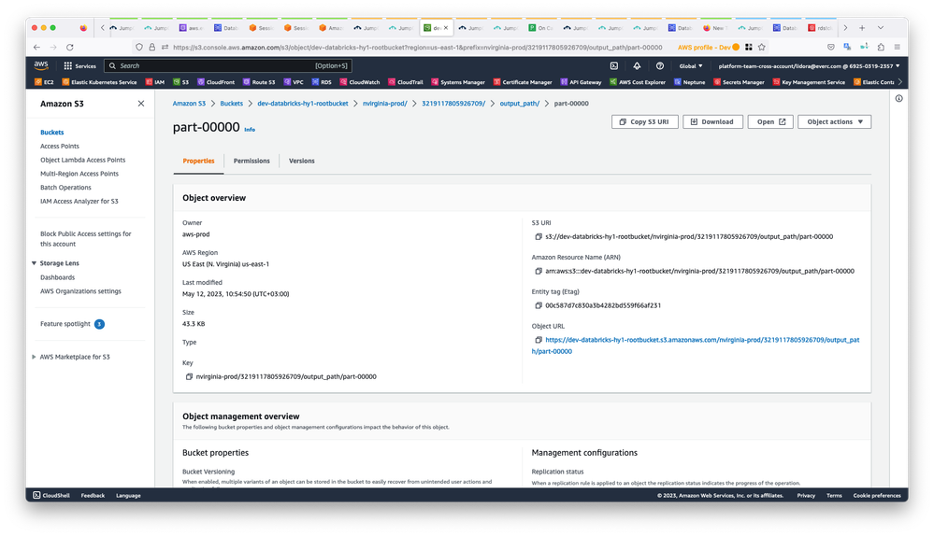Open the Global region selector

click(691, 66)
